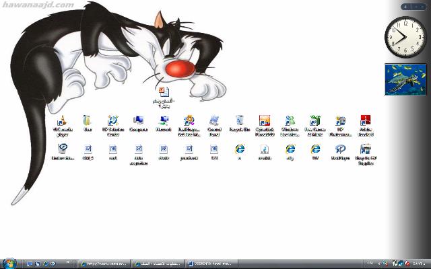Screen dimensions: 431x269
Task: Open the Recycle Bin
Action: (240, 123)
